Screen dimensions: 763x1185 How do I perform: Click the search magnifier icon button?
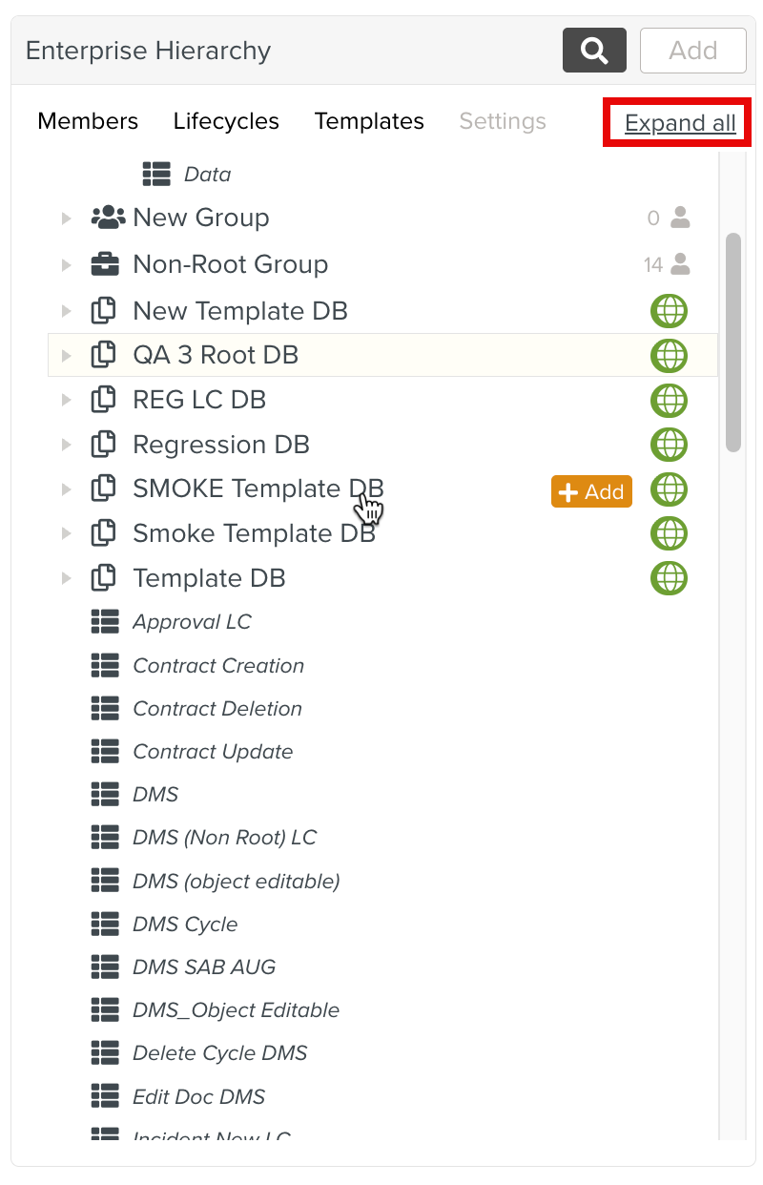tap(594, 51)
